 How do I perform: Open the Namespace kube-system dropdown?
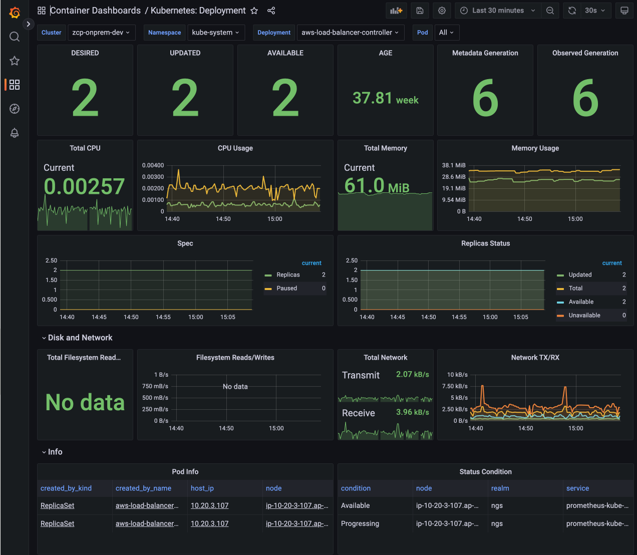(216, 33)
